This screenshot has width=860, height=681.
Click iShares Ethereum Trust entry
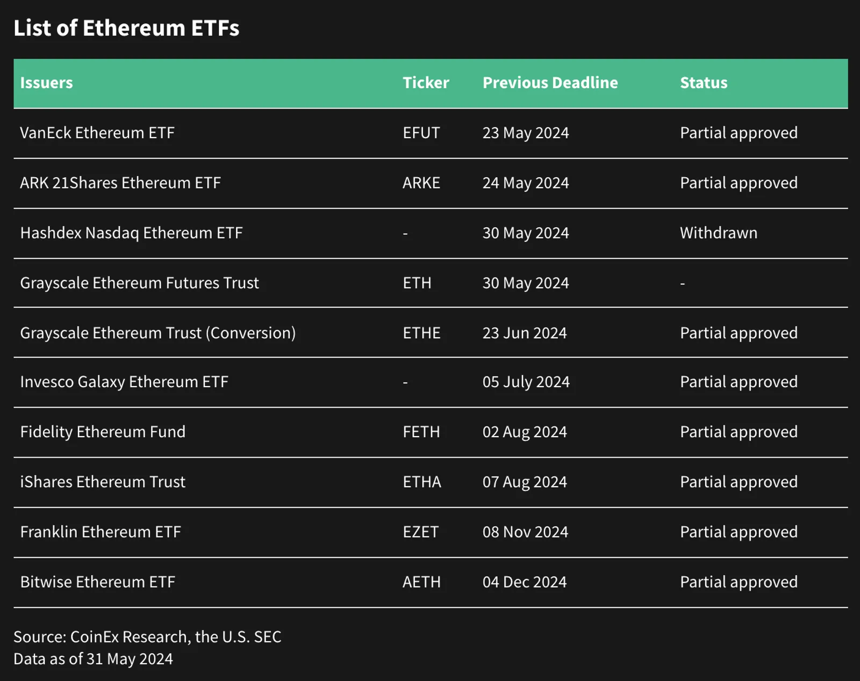(x=103, y=482)
